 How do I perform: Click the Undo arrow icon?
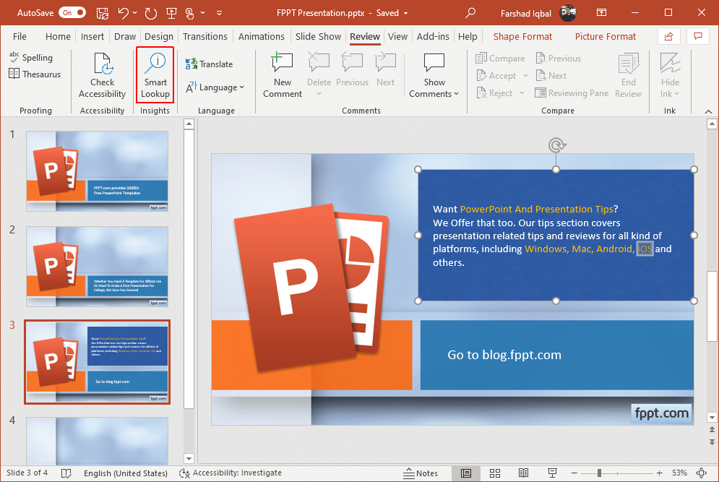123,13
